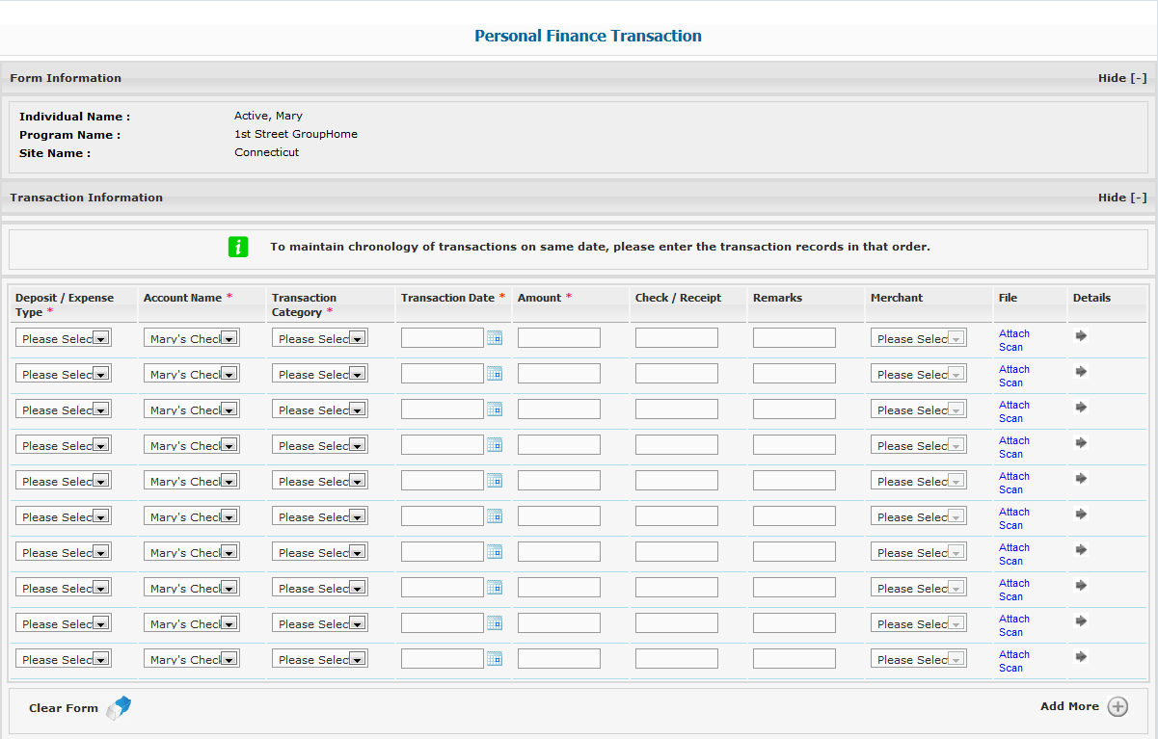Open Account Name dropdown in third row
The height and width of the screenshot is (739, 1158).
(x=192, y=409)
